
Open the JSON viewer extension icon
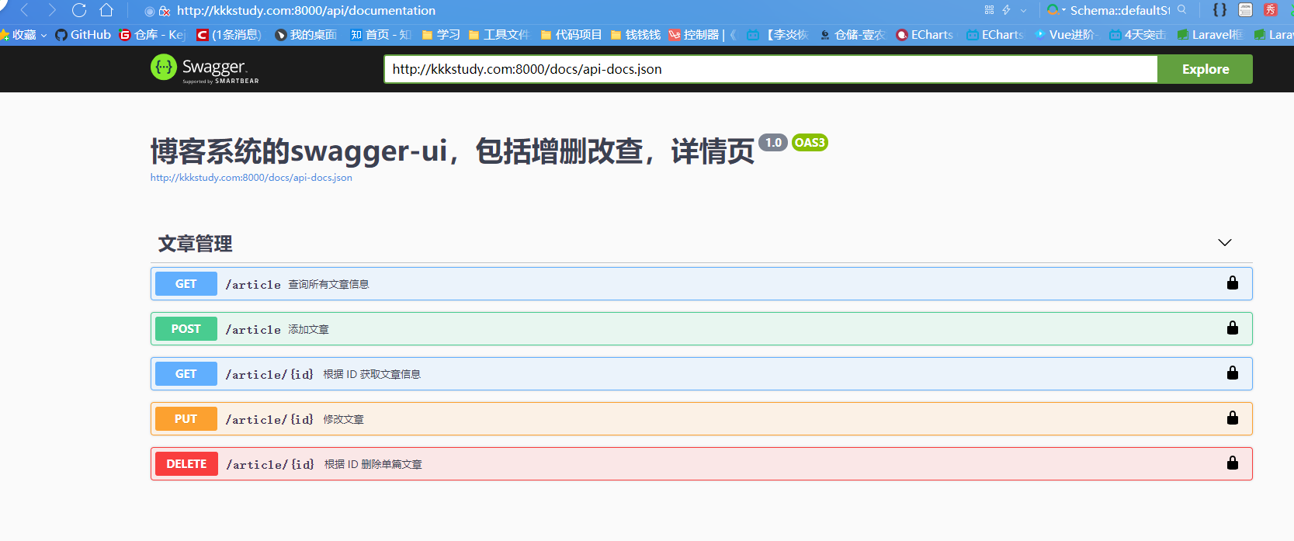1245,10
